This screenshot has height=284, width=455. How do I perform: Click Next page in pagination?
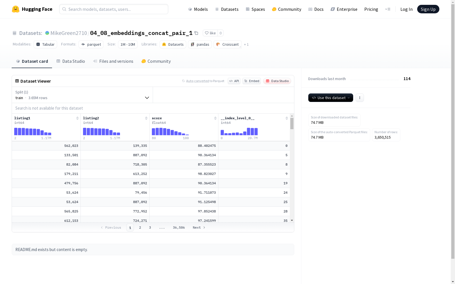point(199,227)
